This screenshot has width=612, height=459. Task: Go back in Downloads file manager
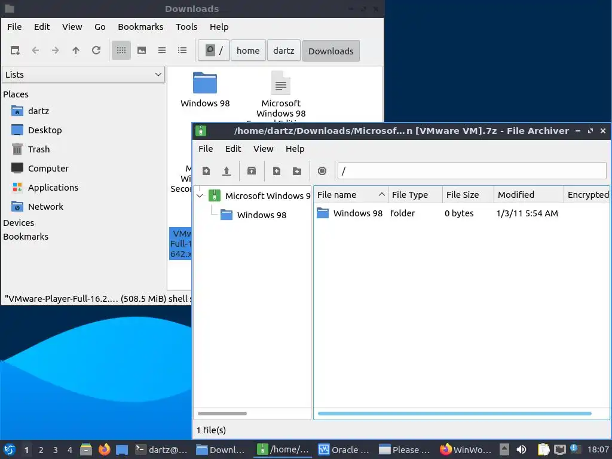point(35,50)
